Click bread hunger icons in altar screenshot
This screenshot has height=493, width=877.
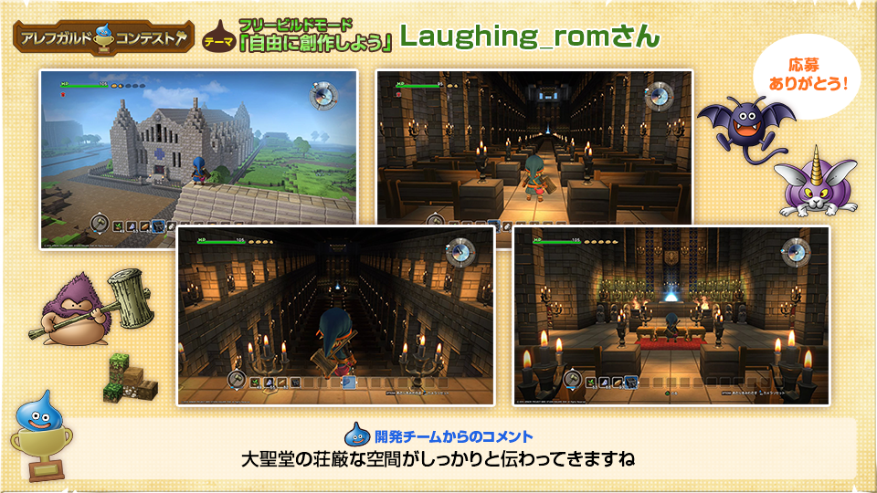tap(602, 241)
